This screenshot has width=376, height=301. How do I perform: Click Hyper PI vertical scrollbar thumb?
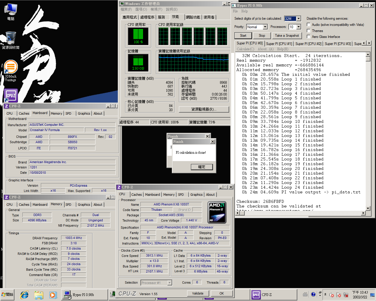click(x=368, y=59)
